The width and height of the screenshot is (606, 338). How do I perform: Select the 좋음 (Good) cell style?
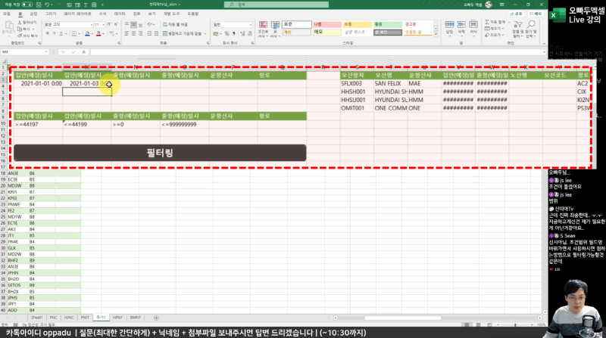pyautogui.click(x=388, y=24)
